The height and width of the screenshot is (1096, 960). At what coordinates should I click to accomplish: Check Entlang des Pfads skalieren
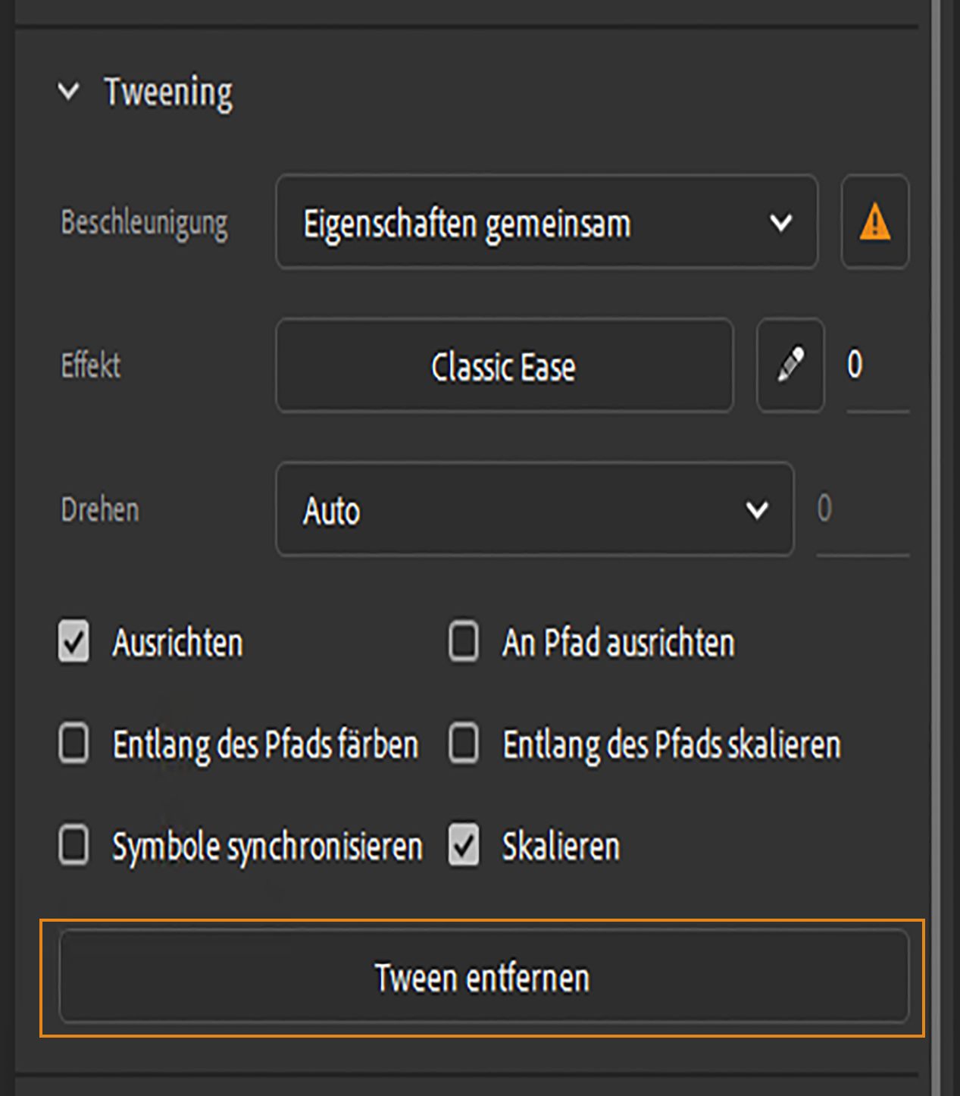pos(462,745)
